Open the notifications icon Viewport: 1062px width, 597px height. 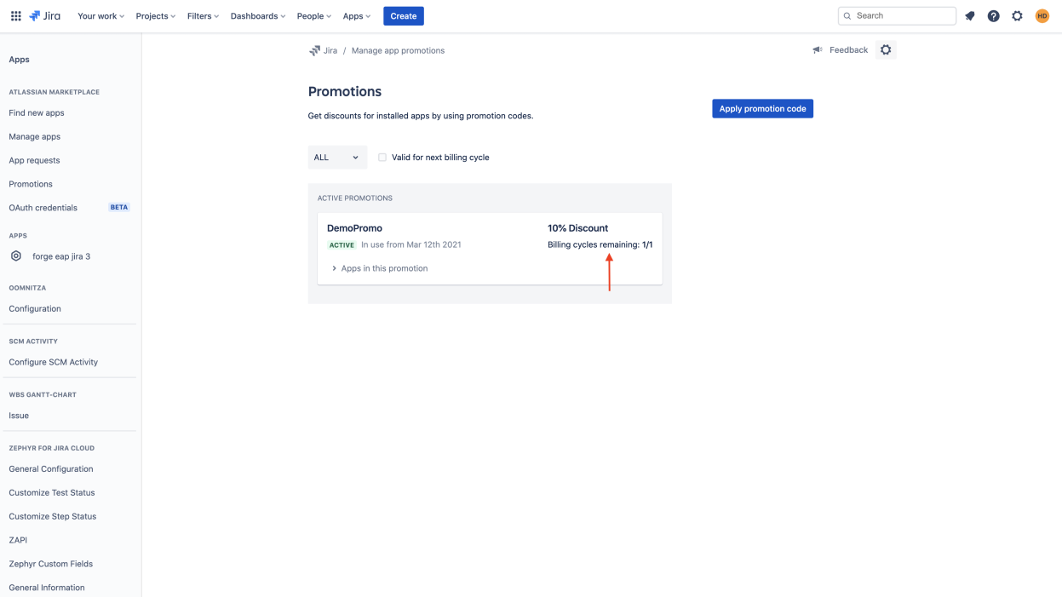969,16
